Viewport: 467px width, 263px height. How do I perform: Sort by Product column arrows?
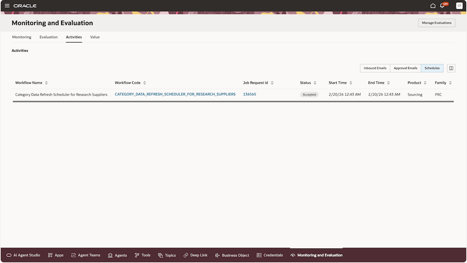coord(425,83)
